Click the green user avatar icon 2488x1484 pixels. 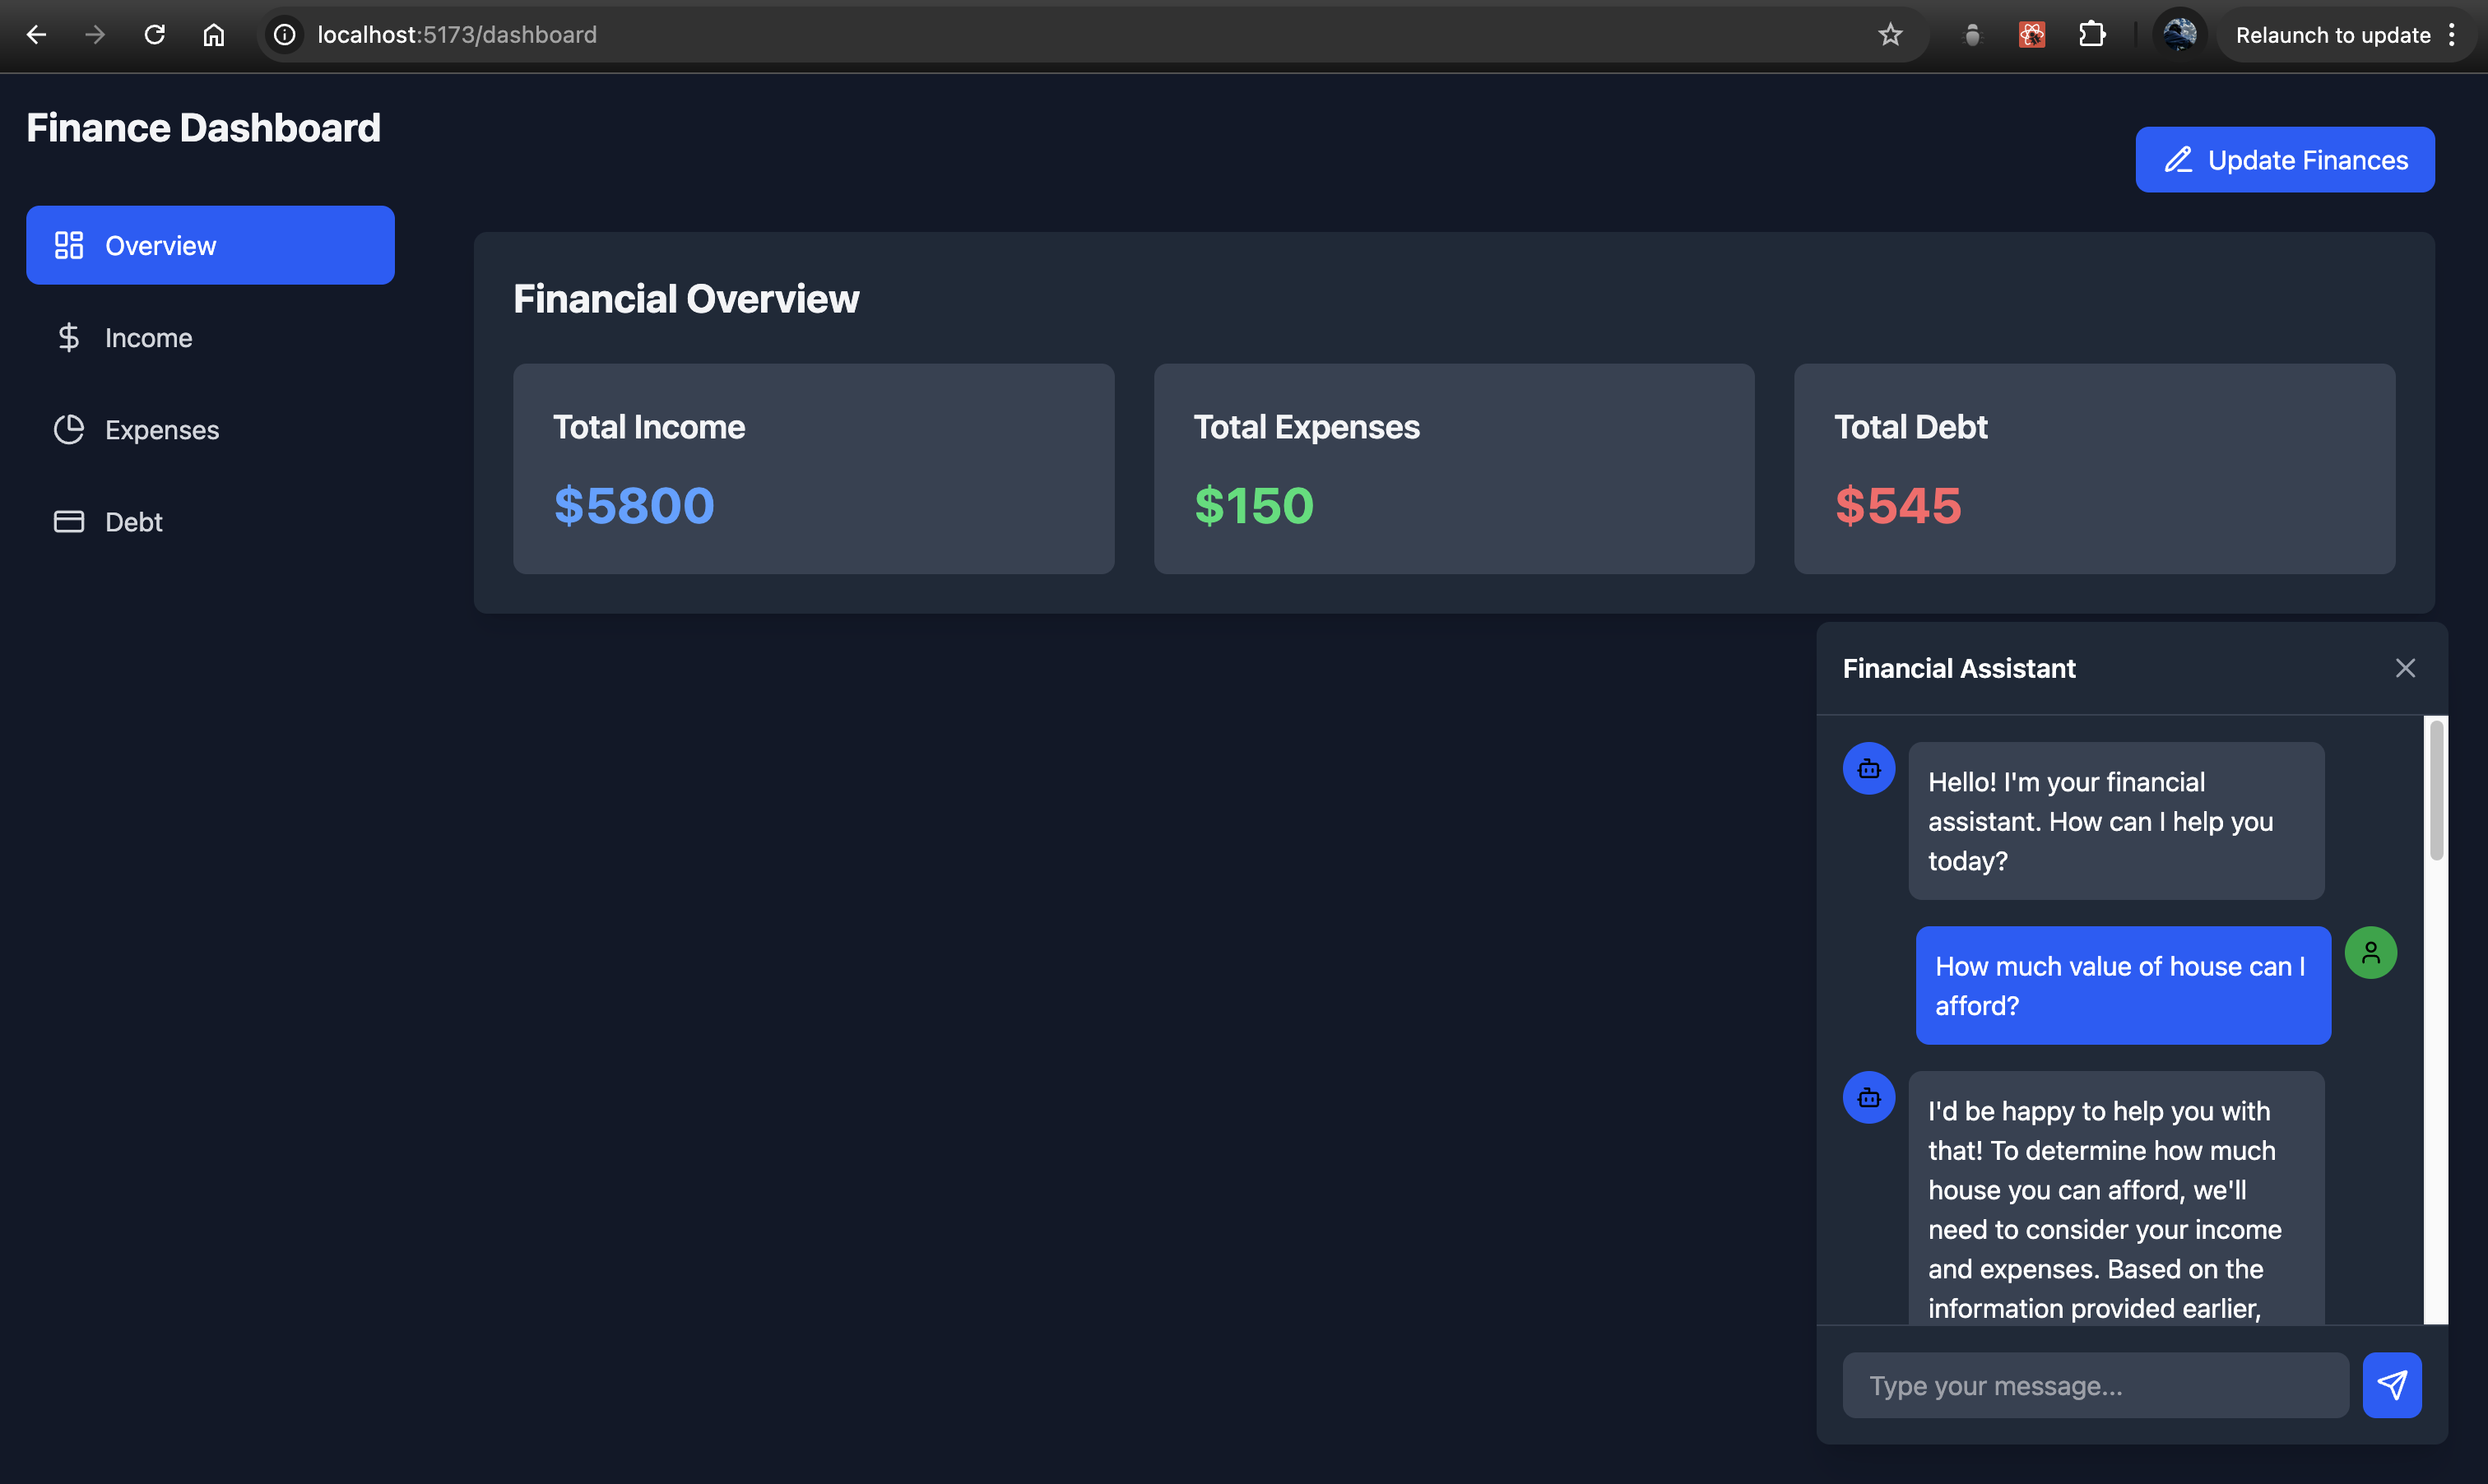click(x=2370, y=952)
